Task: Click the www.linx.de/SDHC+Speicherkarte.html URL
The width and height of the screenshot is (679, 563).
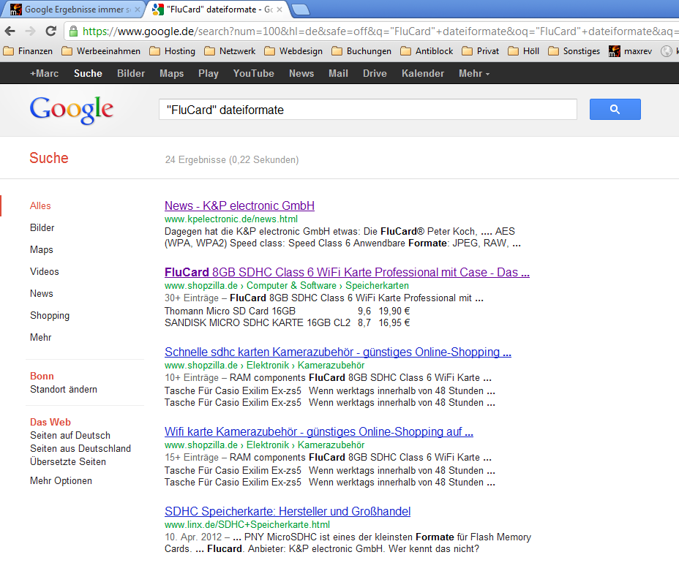Action: 247,524
